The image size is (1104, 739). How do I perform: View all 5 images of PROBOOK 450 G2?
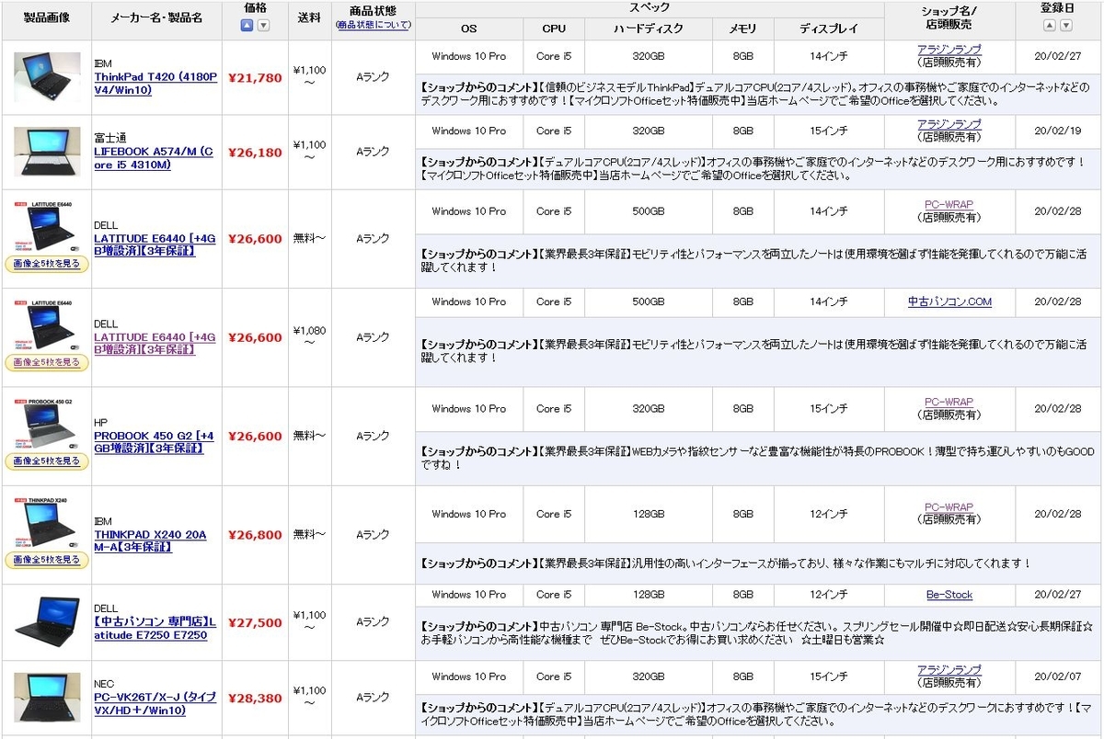pos(47,462)
